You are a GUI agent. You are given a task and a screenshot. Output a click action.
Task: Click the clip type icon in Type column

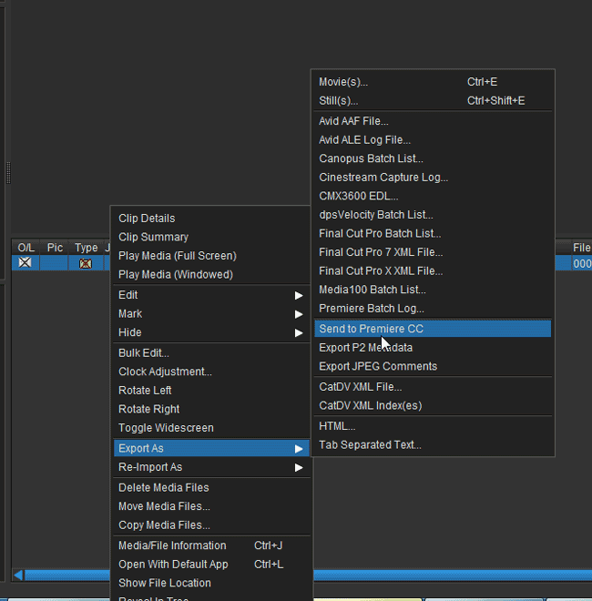(x=86, y=263)
